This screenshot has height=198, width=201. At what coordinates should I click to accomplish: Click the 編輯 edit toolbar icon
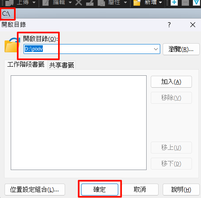(46, 3)
